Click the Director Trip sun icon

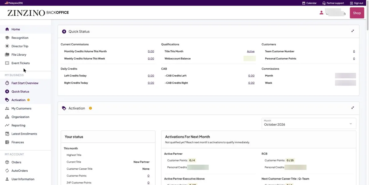[7, 46]
